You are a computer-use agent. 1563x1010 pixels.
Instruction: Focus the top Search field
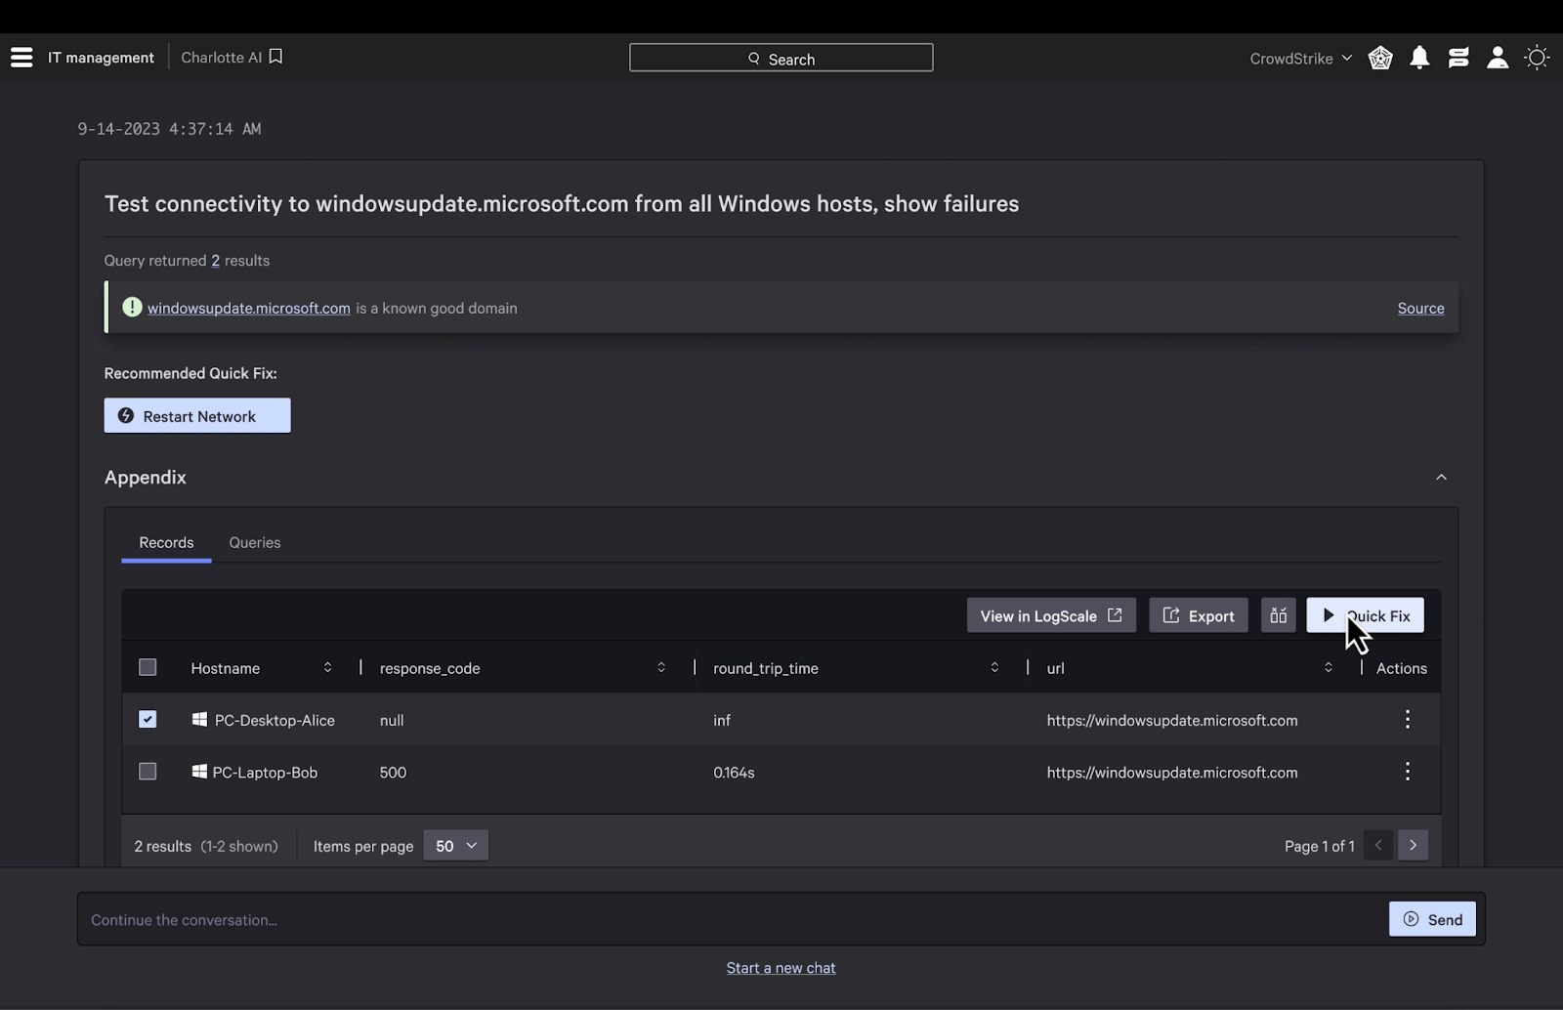pos(781,58)
